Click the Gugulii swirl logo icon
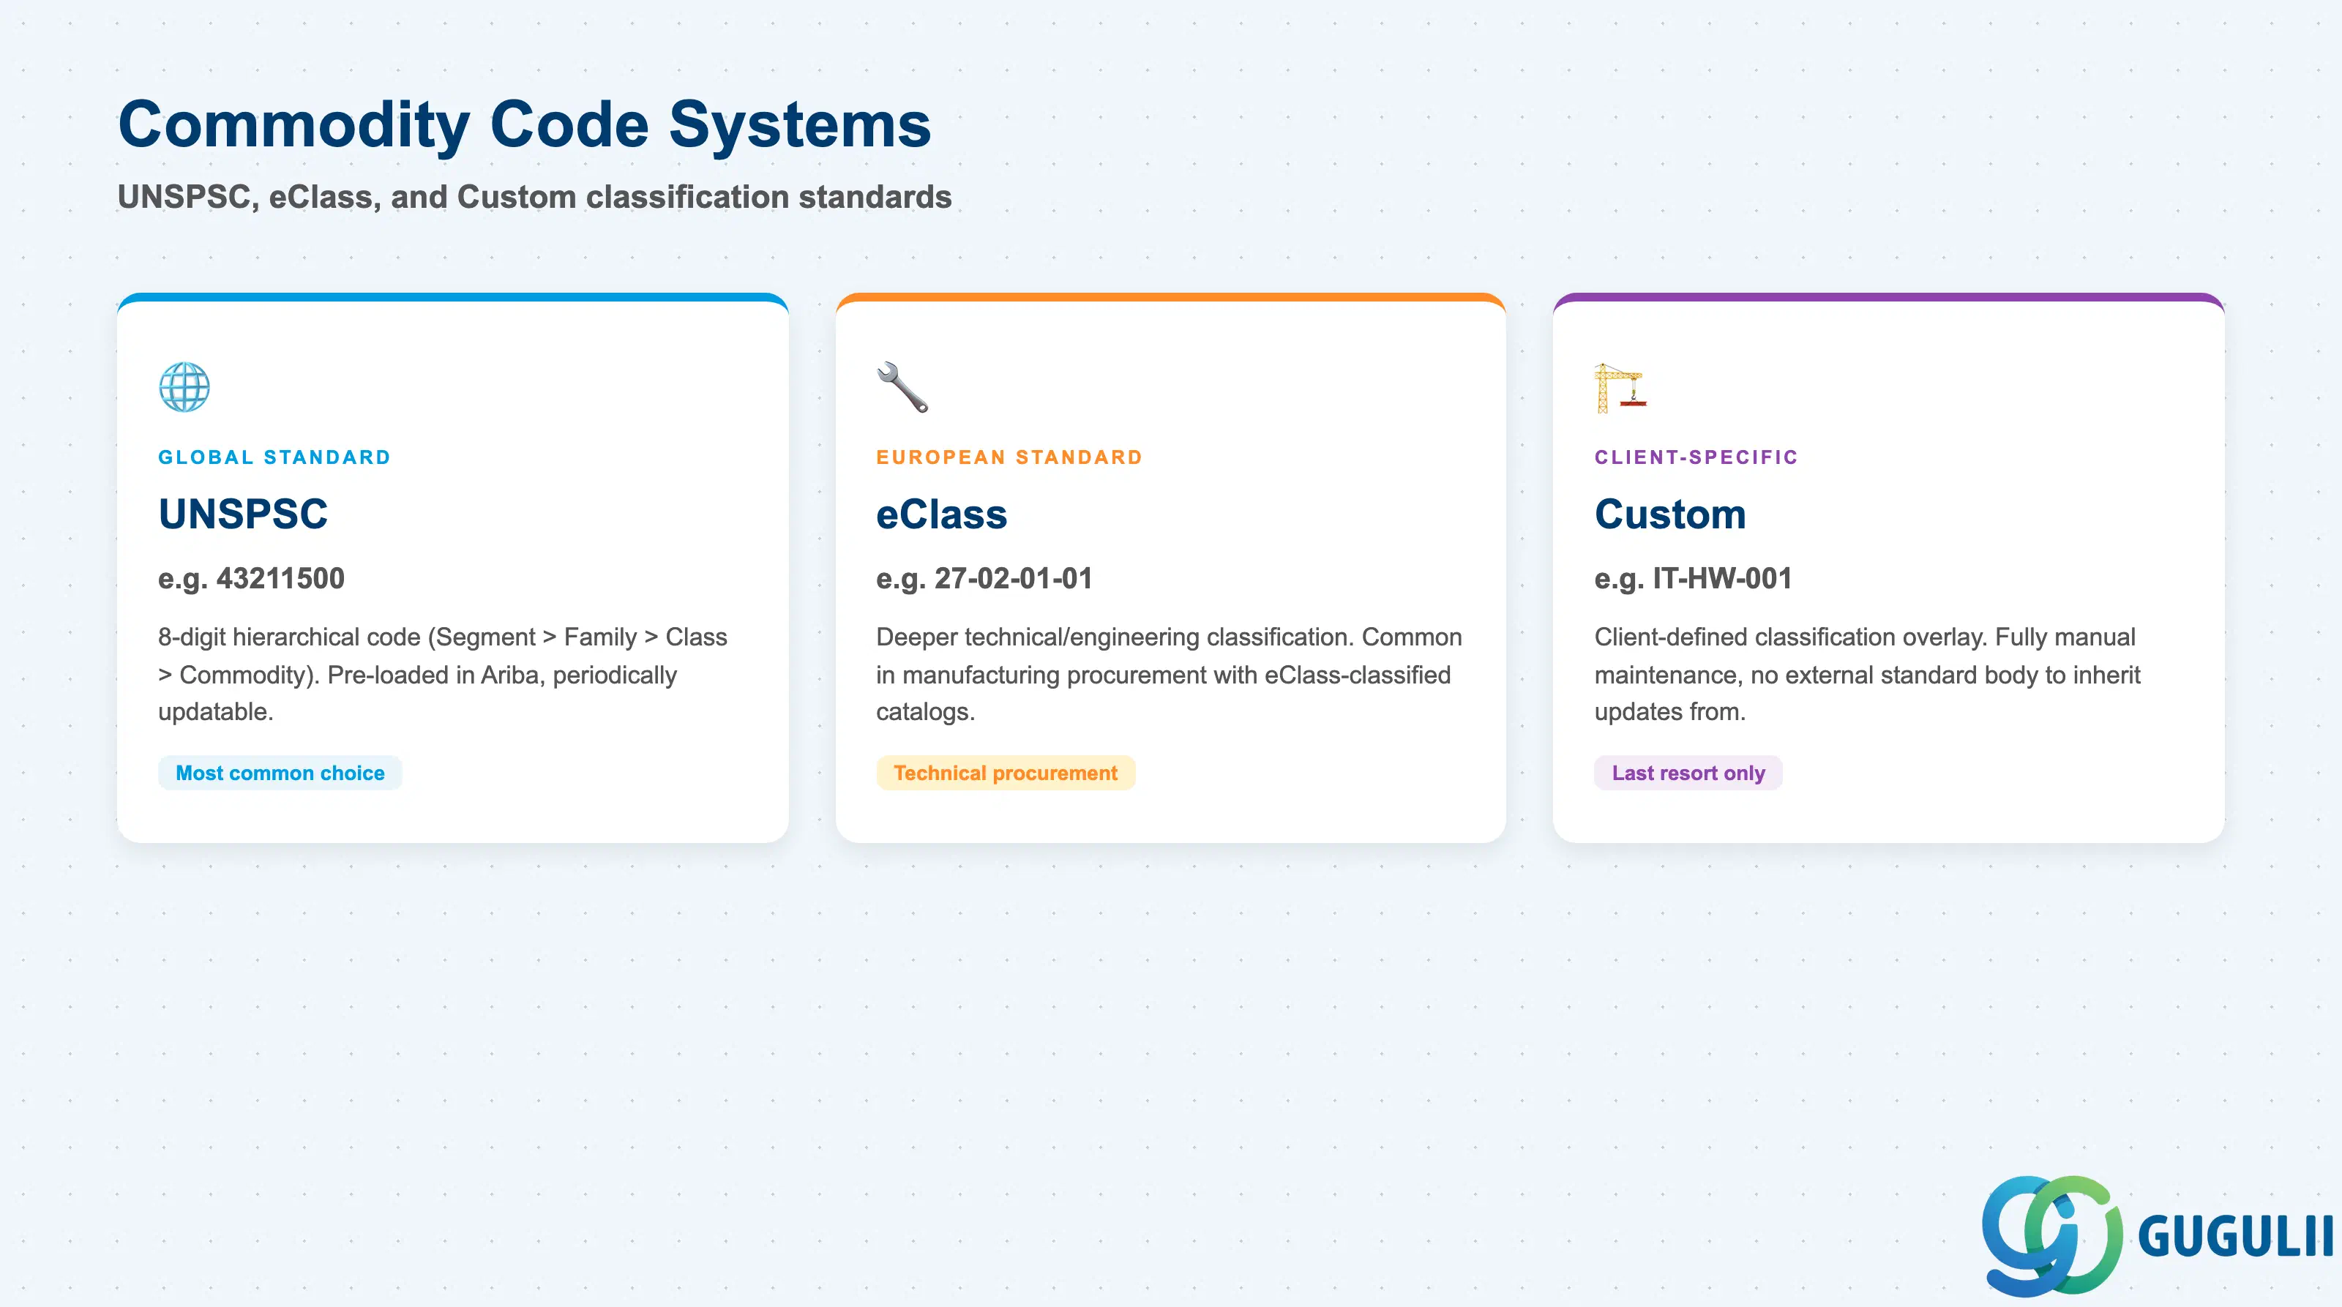 click(x=2052, y=1235)
